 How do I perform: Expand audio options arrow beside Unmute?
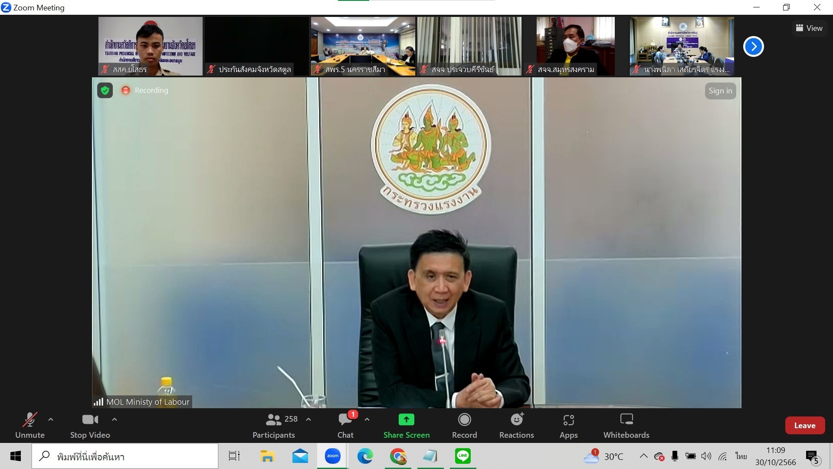[51, 419]
